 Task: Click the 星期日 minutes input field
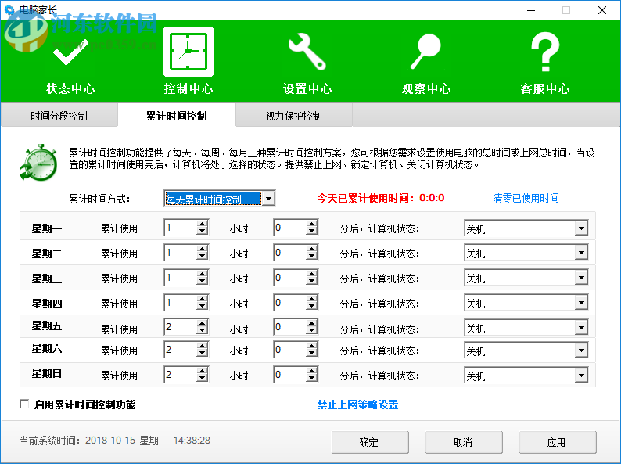290,375
